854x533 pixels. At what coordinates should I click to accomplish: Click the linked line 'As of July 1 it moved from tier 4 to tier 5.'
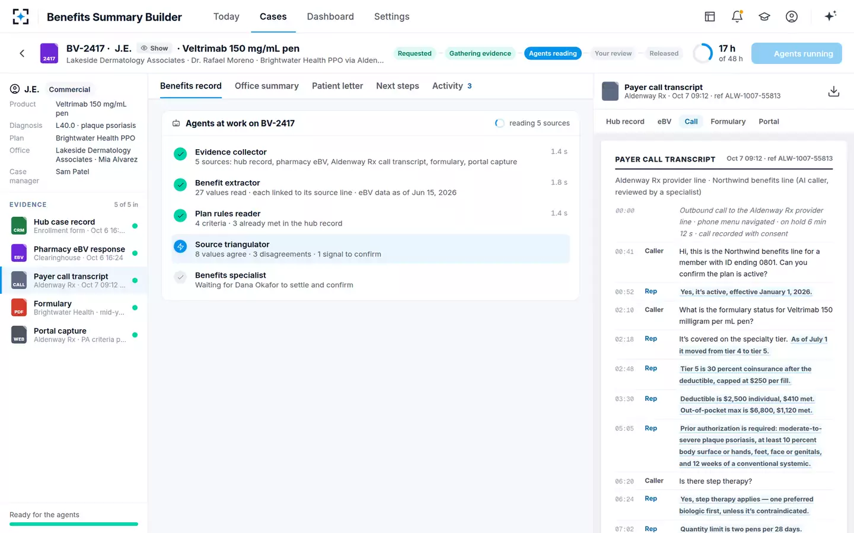pos(753,345)
